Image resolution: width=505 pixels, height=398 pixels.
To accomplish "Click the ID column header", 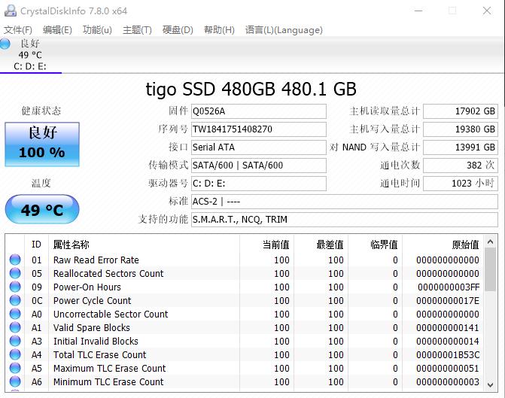I will coord(36,245).
